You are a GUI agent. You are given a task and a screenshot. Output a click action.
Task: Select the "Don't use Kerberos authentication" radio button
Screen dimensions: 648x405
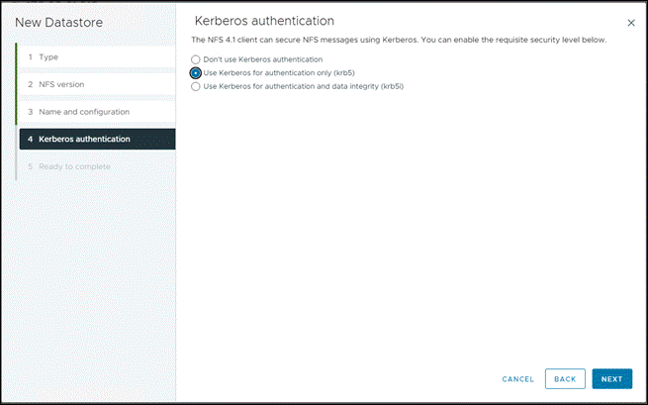pos(196,60)
